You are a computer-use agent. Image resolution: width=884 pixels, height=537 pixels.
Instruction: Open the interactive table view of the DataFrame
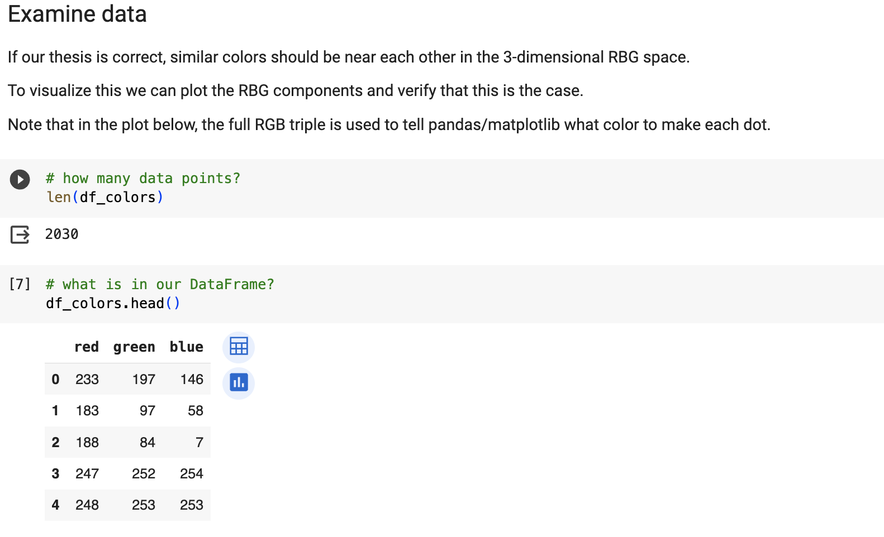[238, 347]
